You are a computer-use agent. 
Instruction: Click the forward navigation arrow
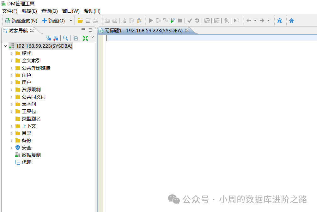[262, 21]
